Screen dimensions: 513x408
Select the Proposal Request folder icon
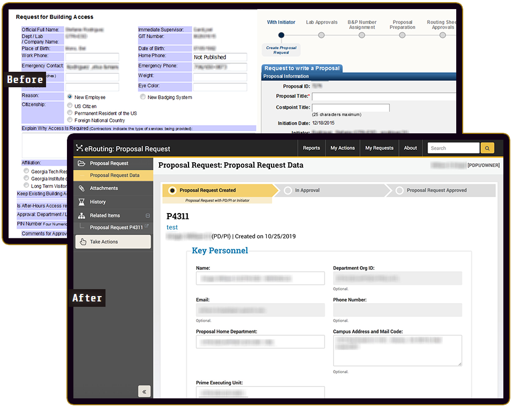(82, 163)
